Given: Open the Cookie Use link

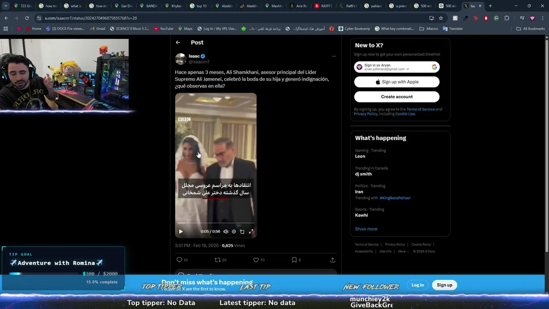Looking at the screenshot, I should pos(405,114).
